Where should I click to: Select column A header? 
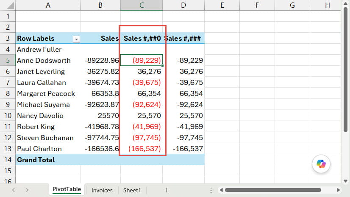(48, 5)
